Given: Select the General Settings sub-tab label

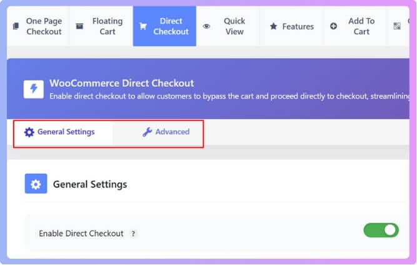Looking at the screenshot, I should [66, 132].
